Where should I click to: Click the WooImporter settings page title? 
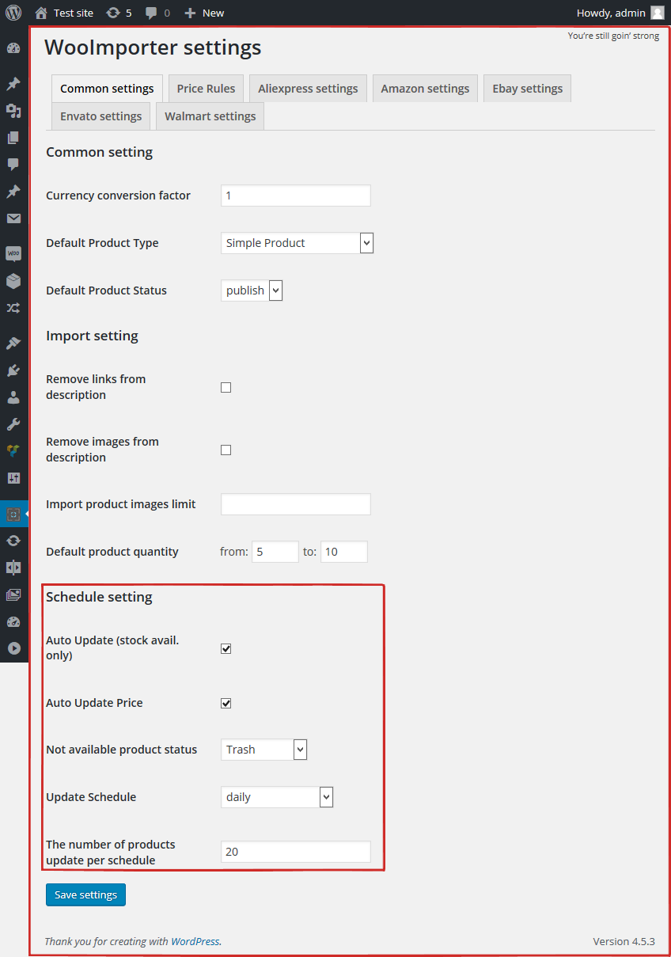pos(153,47)
